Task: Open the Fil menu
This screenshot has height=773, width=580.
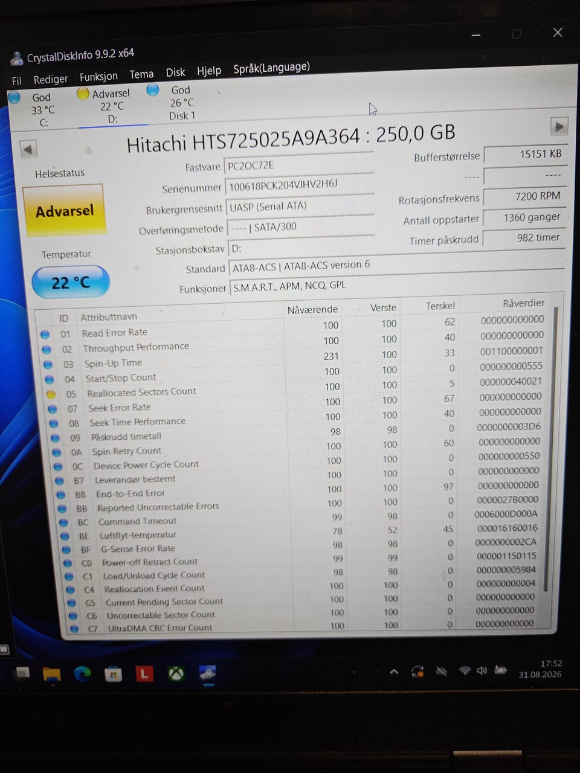Action: 17,81
